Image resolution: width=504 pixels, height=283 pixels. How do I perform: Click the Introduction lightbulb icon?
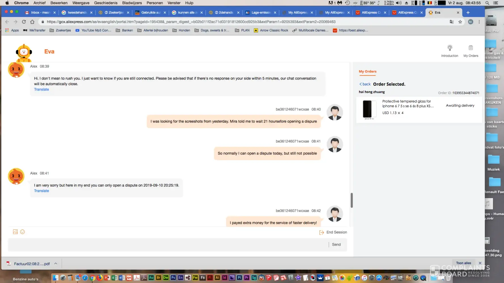[x=450, y=48]
